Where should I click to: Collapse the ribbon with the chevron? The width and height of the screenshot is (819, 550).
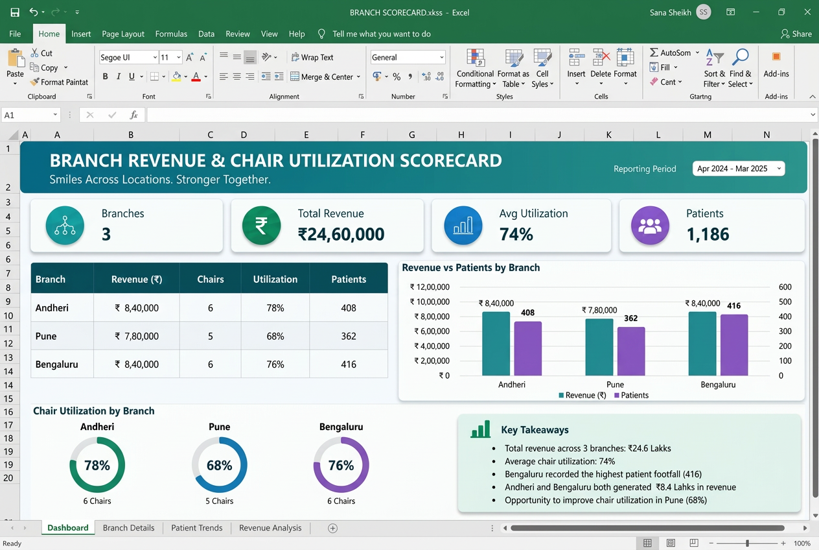tap(813, 97)
